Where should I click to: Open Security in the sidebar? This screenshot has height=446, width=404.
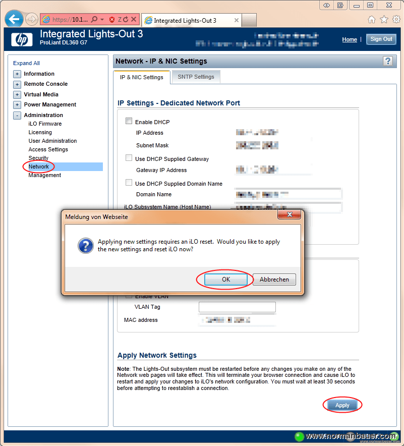click(38, 158)
